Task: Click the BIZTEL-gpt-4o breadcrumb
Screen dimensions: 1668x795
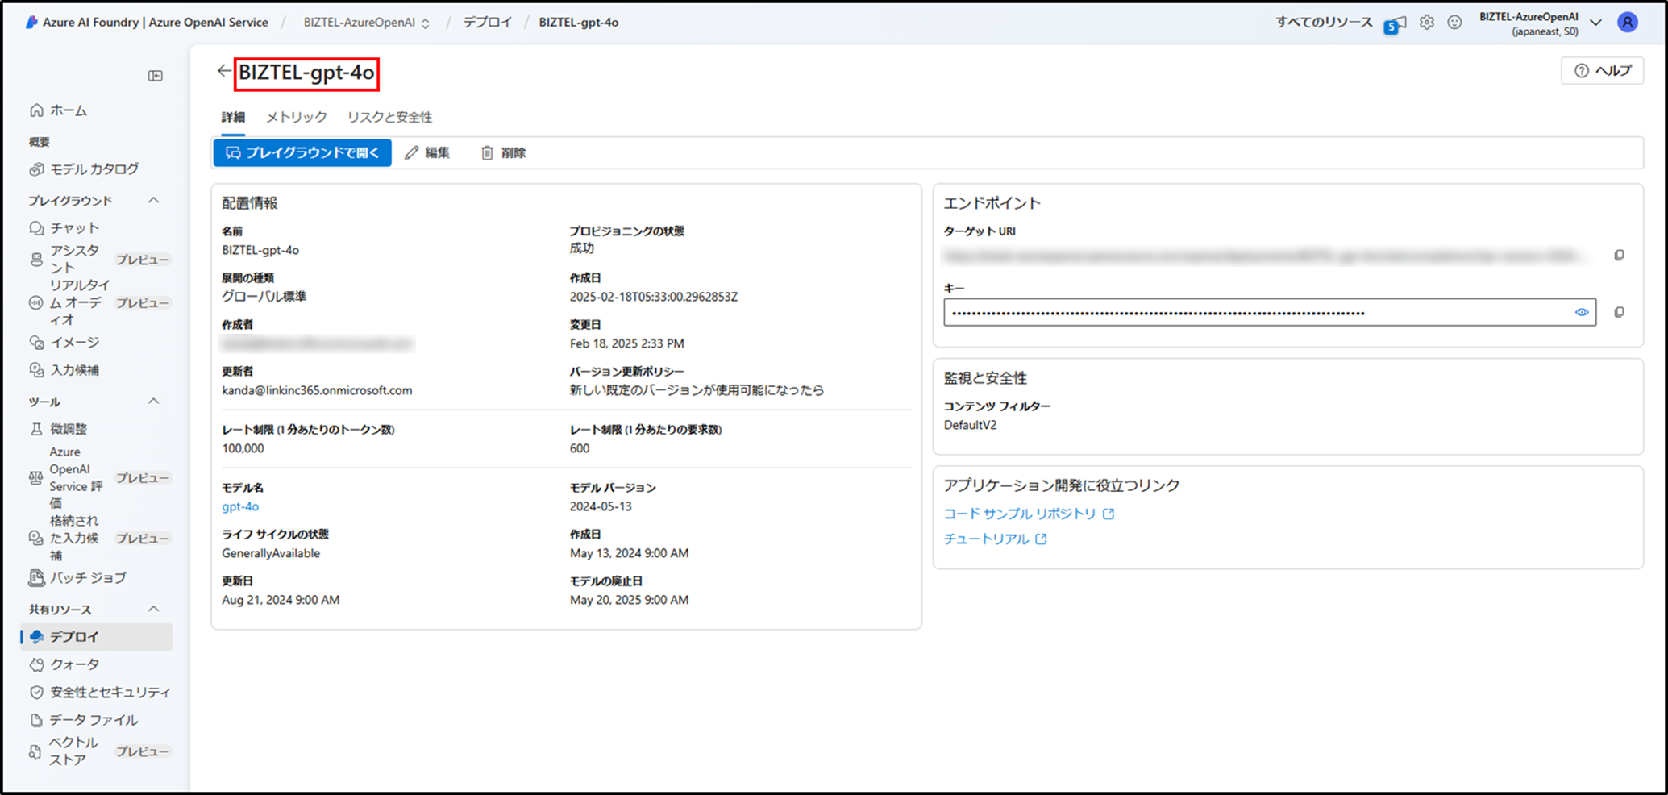Action: coord(579,23)
